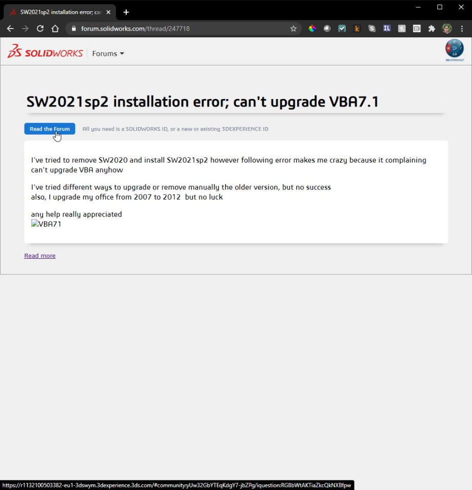This screenshot has width=472, height=490.
Task: Select the SW2021sp2 installation error tab
Action: coord(60,12)
